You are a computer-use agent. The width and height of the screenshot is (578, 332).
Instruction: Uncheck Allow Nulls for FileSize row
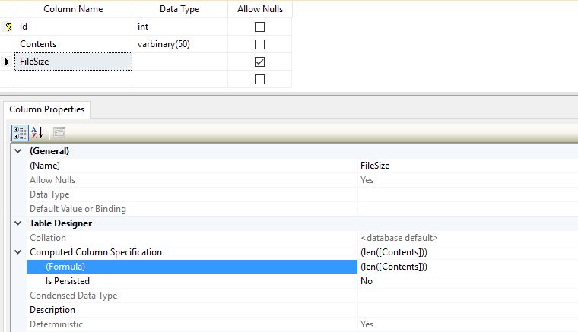[x=259, y=62]
